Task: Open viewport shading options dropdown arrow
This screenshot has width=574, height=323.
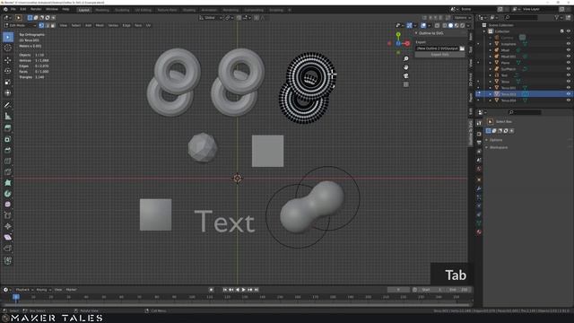Action: 467,25
